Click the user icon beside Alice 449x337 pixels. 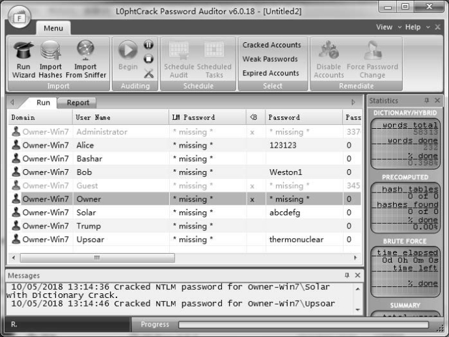16,145
